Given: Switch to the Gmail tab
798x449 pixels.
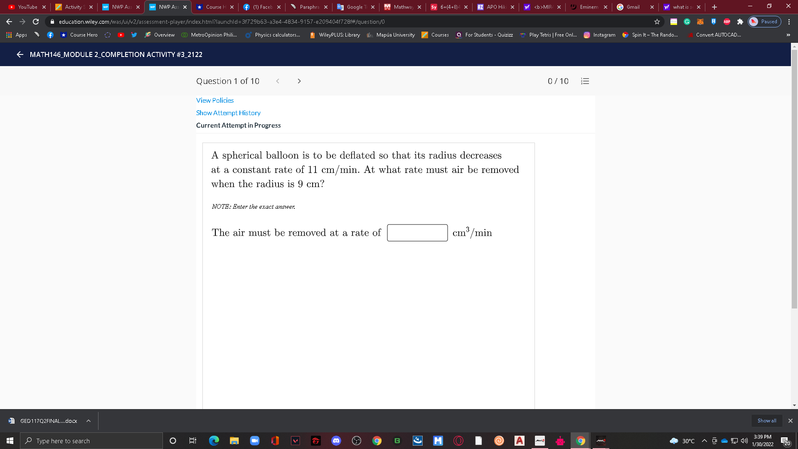Looking at the screenshot, I should (632, 7).
